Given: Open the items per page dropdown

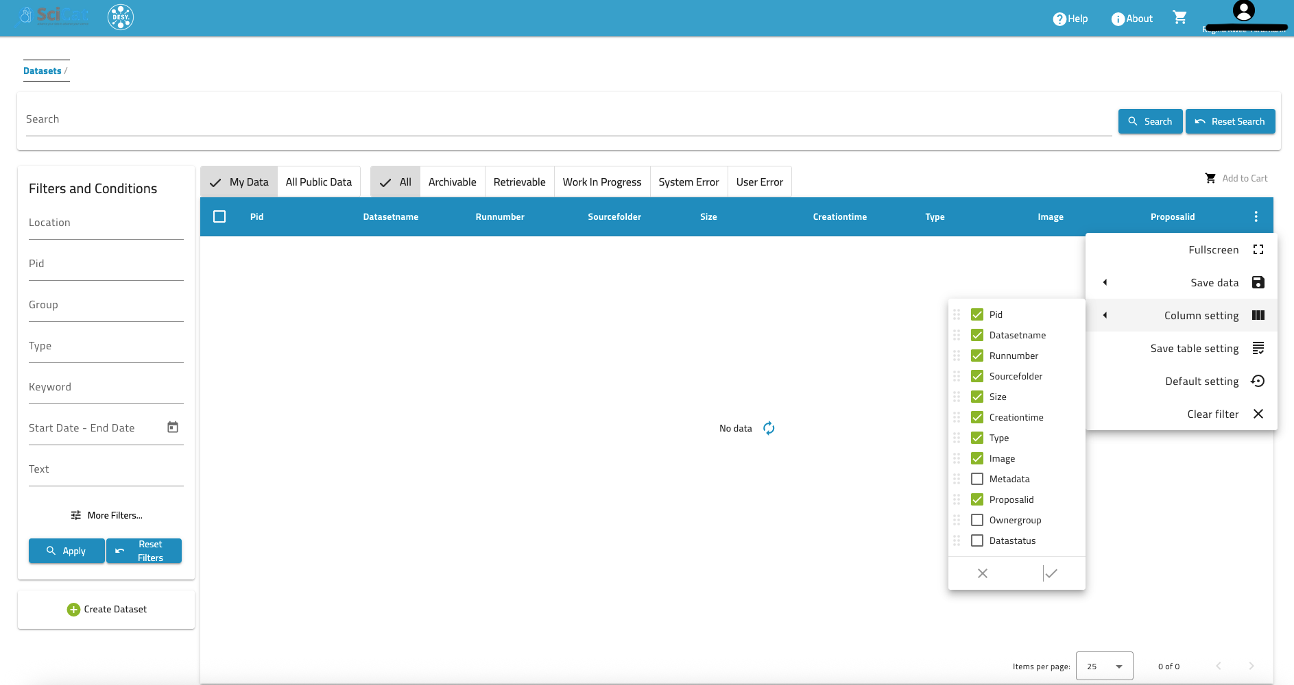Looking at the screenshot, I should click(x=1104, y=666).
